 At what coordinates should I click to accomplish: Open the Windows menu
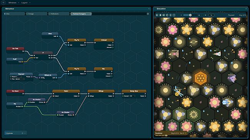12,3
